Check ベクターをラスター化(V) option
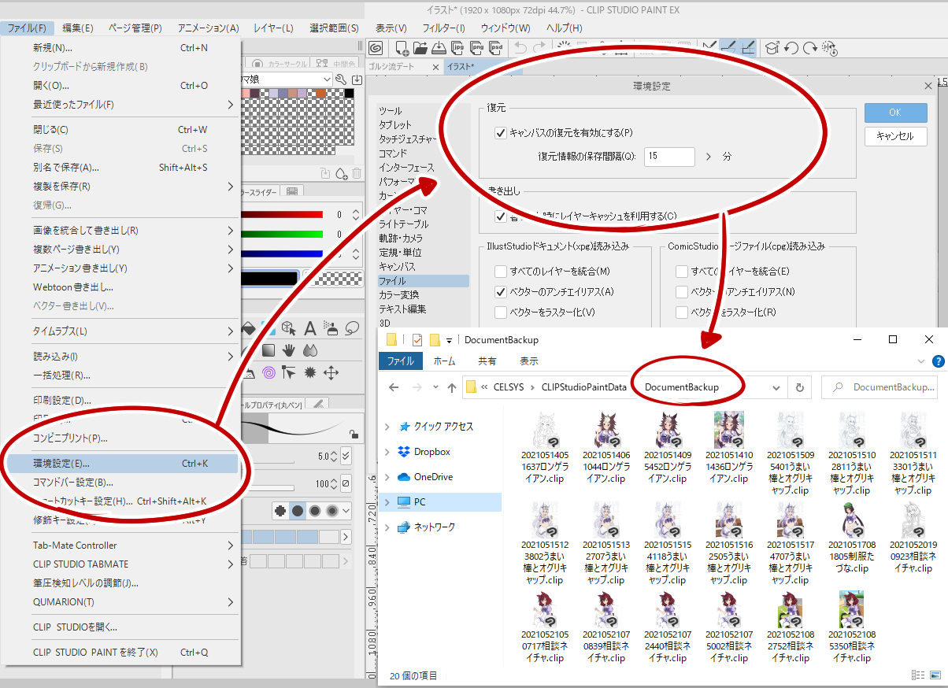The image size is (948, 688). click(501, 313)
